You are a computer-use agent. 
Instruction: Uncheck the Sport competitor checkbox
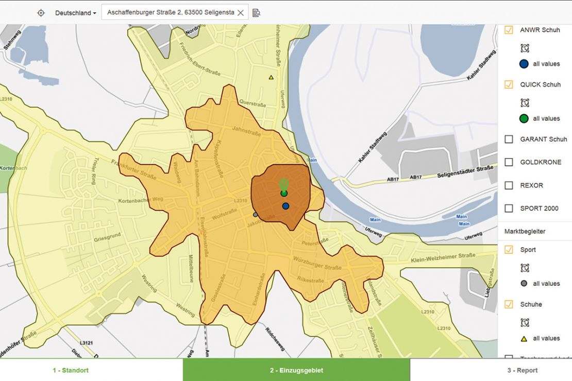coord(509,250)
